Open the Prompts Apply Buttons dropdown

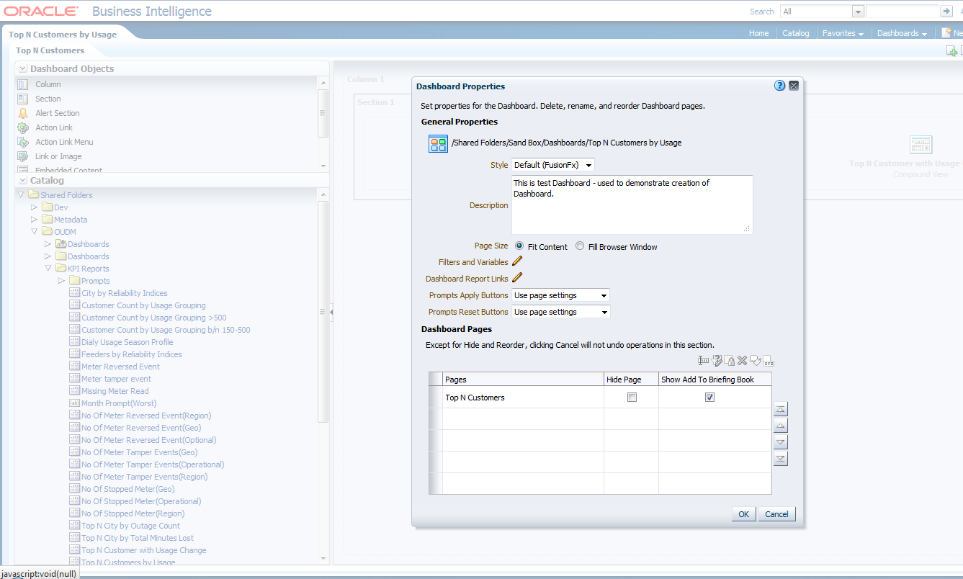point(561,295)
